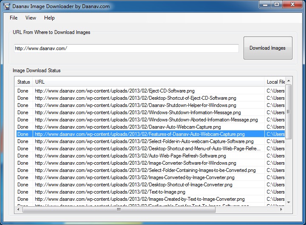Screen dimensions: 306x225
Task: Click C:\Users cell of Auto-Web-Page-Refresh-Software.png row
Action: click(x=275, y=156)
